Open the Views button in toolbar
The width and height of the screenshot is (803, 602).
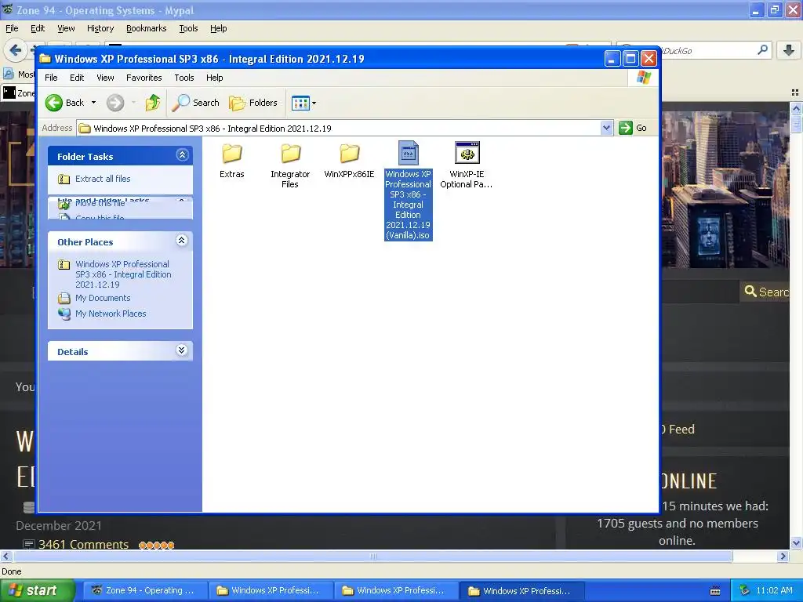[300, 103]
